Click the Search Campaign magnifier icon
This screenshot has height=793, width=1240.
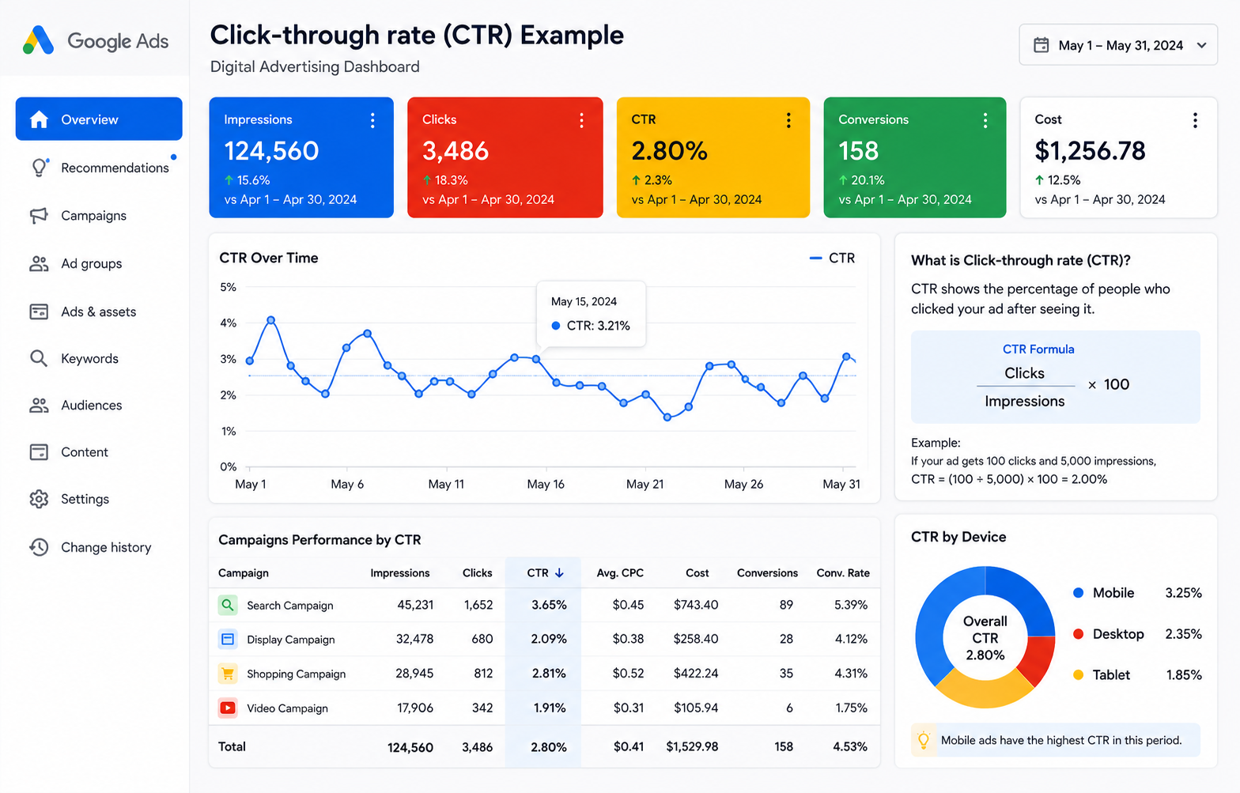228,606
